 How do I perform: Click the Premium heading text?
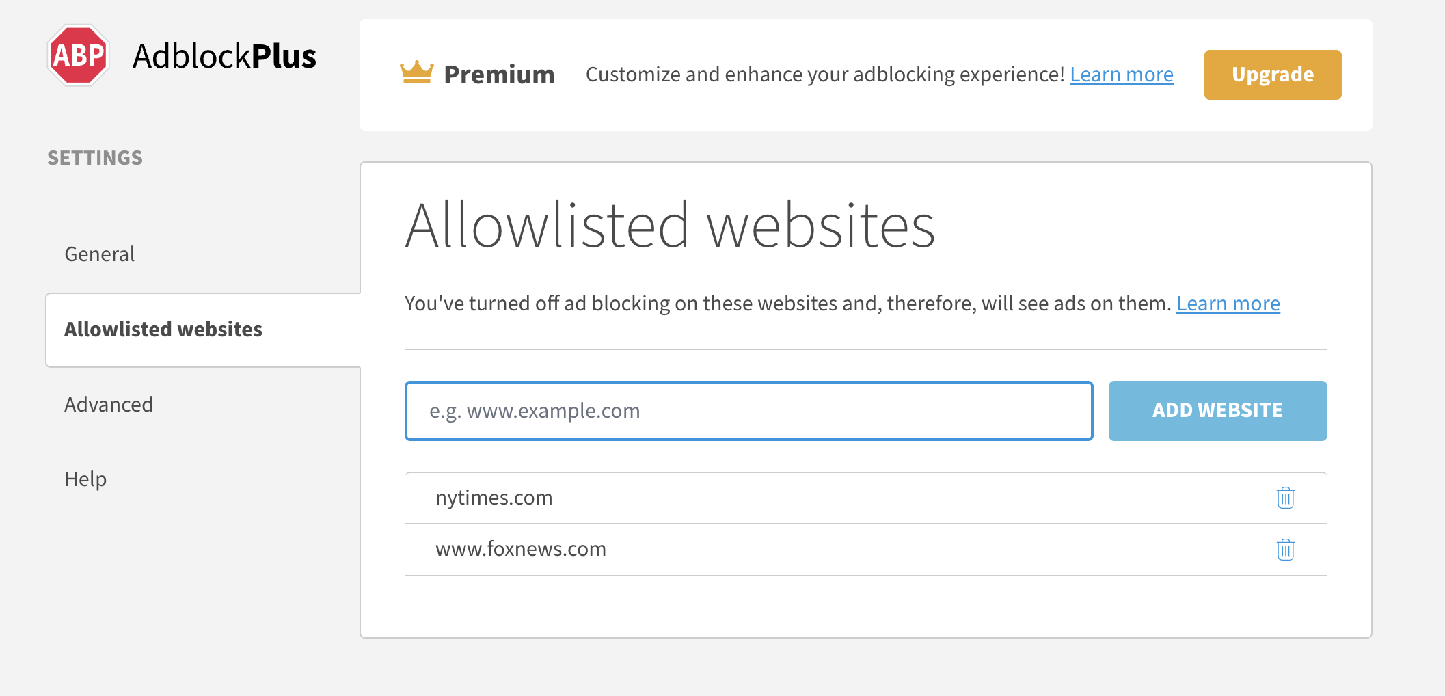[x=499, y=75]
